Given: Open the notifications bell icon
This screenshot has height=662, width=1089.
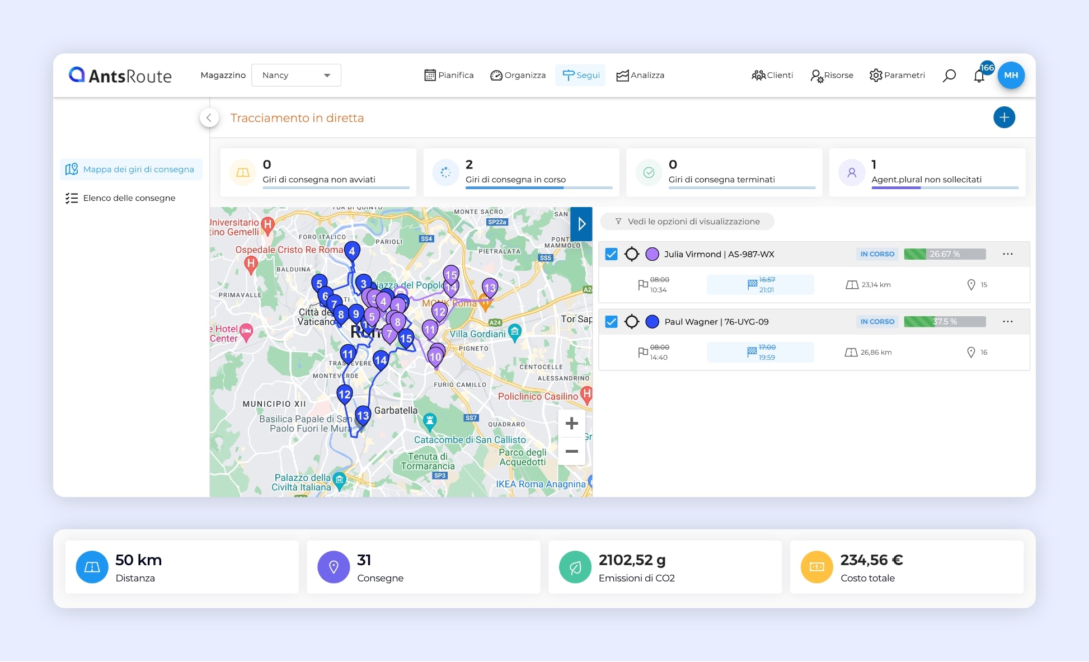Looking at the screenshot, I should coord(979,76).
